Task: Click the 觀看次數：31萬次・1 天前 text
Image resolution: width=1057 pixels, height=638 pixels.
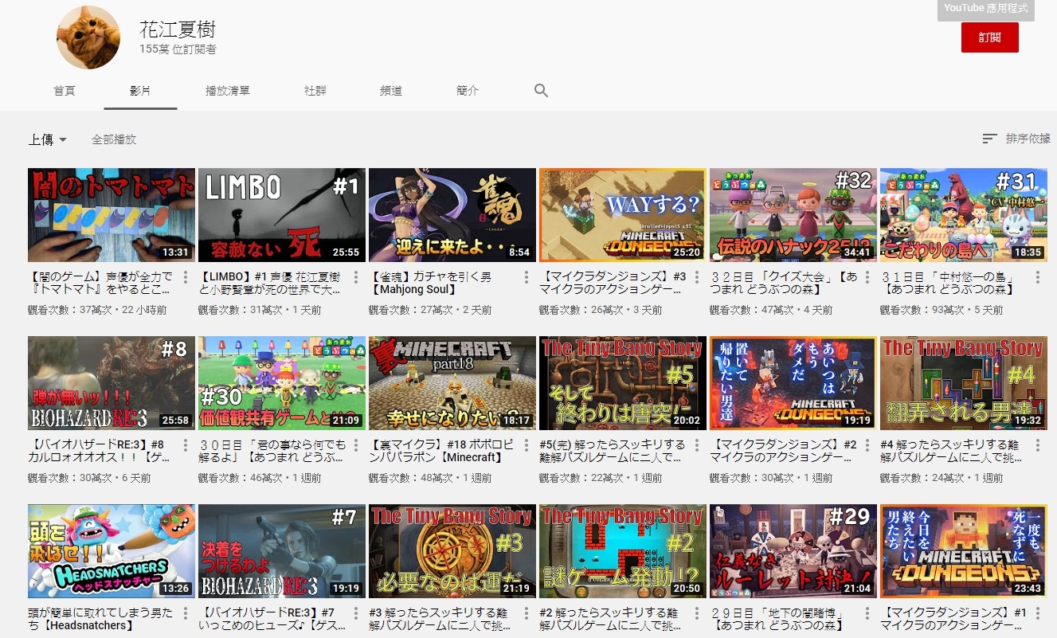Action: 260,311
